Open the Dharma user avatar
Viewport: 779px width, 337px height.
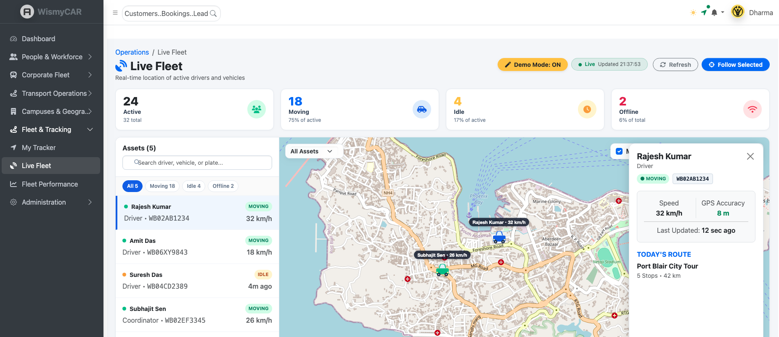[x=738, y=12]
